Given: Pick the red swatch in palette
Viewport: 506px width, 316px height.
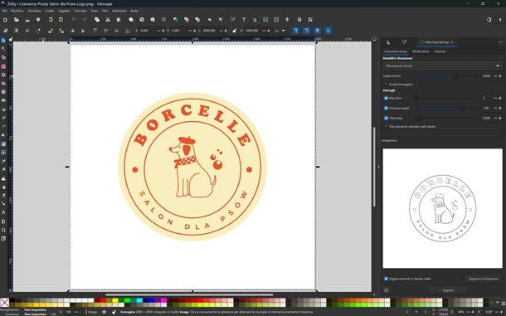Looking at the screenshot, I should 103,300.
